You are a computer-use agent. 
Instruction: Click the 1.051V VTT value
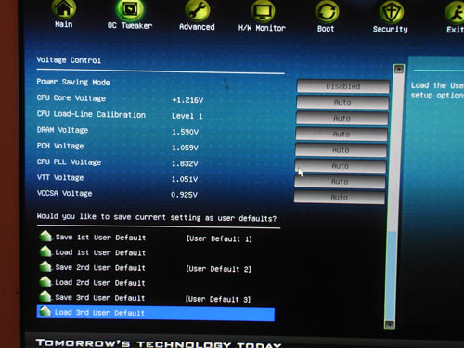pyautogui.click(x=185, y=179)
